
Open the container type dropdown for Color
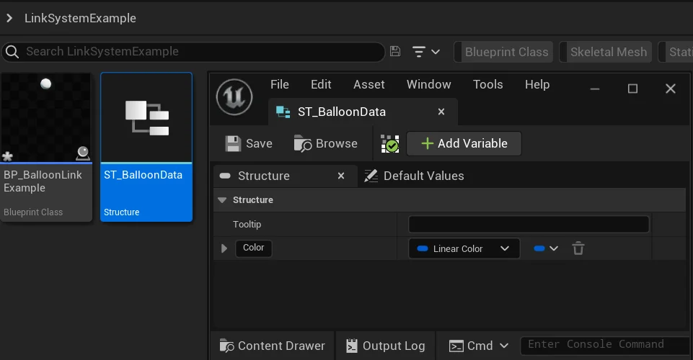[546, 248]
